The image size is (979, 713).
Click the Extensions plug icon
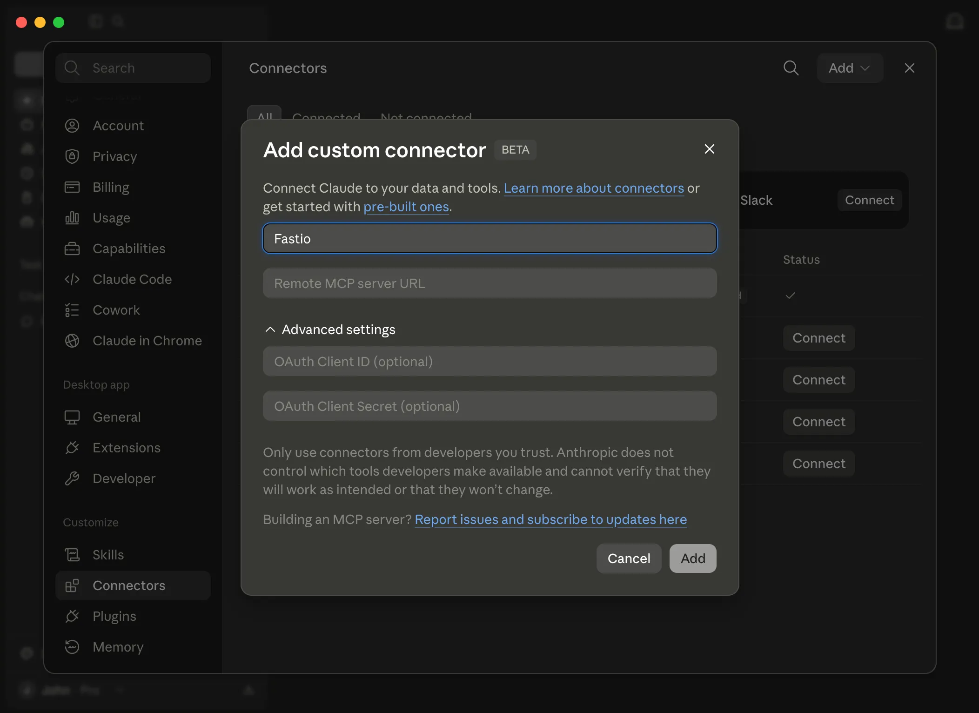point(72,448)
